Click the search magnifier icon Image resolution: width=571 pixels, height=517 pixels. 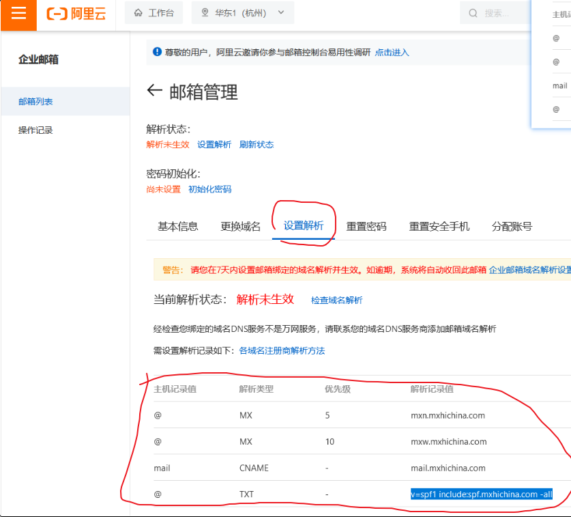point(473,13)
